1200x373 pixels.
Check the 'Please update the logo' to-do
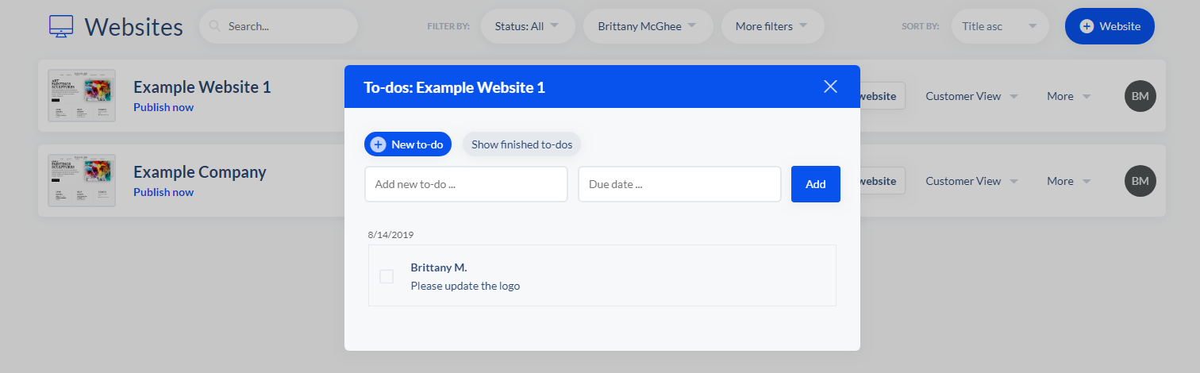(x=387, y=276)
